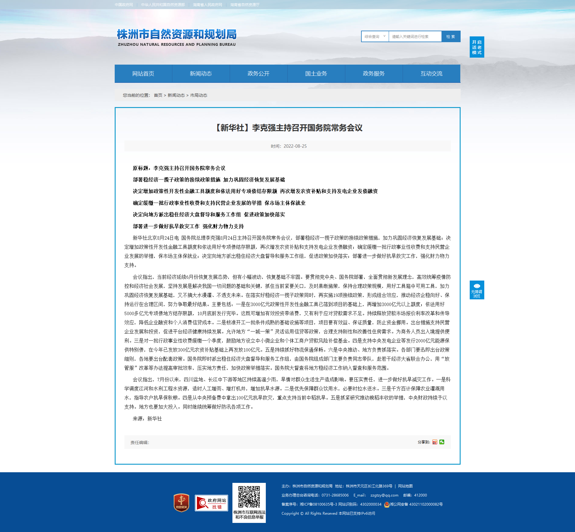Follow the 中华人民共和国自然资源部 top link

click(163, 5)
